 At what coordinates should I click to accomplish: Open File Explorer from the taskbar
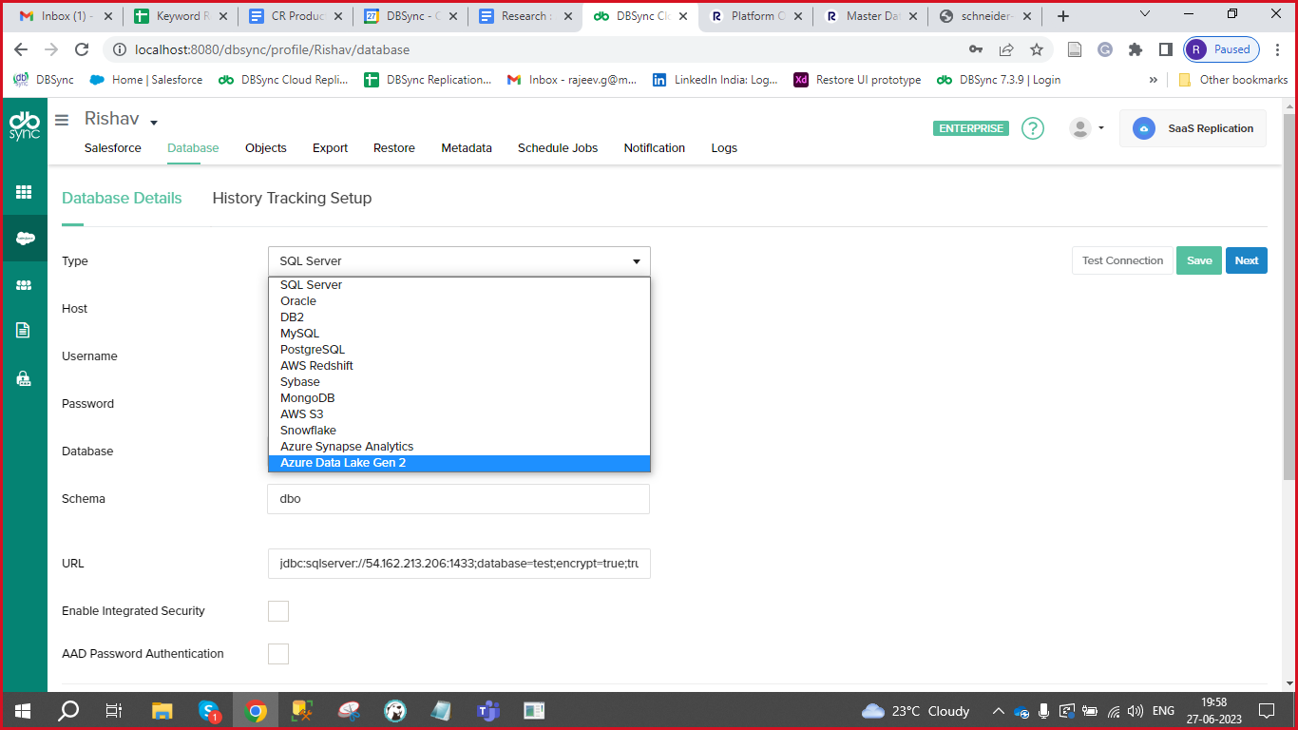[x=162, y=710]
